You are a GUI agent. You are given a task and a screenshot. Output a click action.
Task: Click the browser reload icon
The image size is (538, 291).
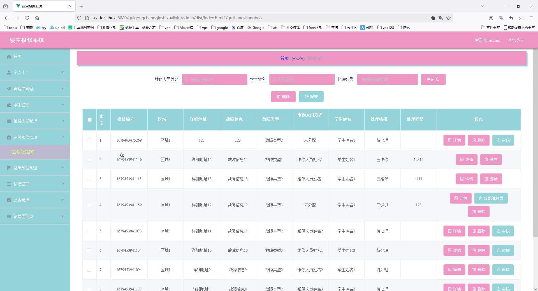[x=27, y=18]
